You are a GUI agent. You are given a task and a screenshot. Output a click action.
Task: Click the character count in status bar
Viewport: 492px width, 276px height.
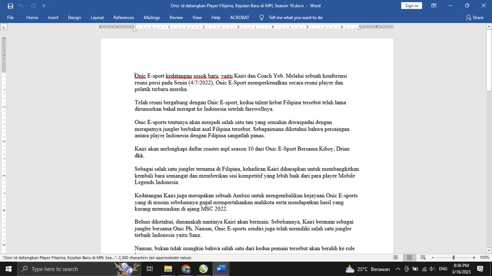pyautogui.click(x=97, y=258)
